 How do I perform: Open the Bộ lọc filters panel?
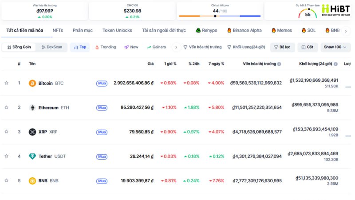pos(282,47)
